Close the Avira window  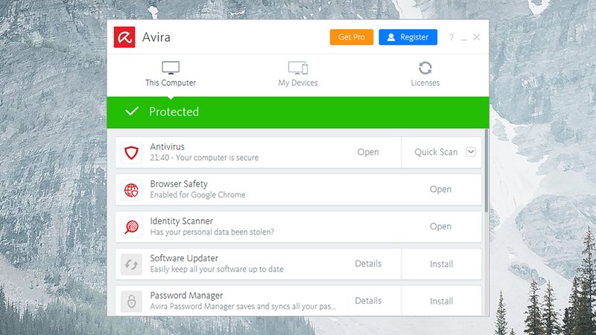(x=477, y=37)
